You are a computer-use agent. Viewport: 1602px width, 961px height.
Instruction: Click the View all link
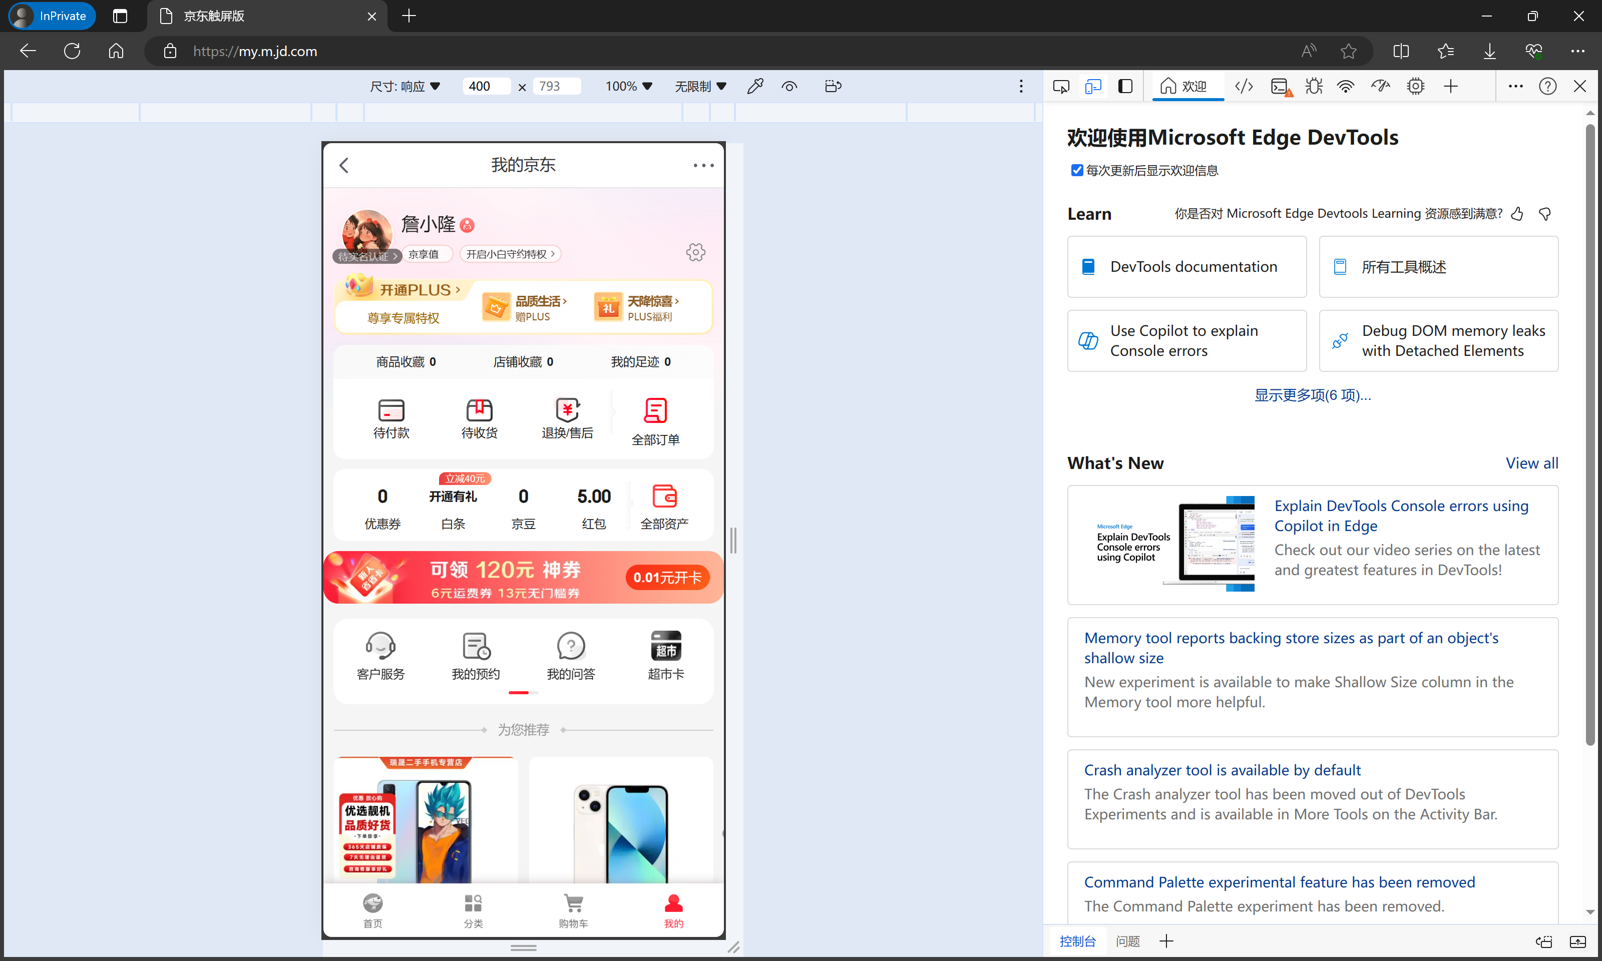point(1531,463)
